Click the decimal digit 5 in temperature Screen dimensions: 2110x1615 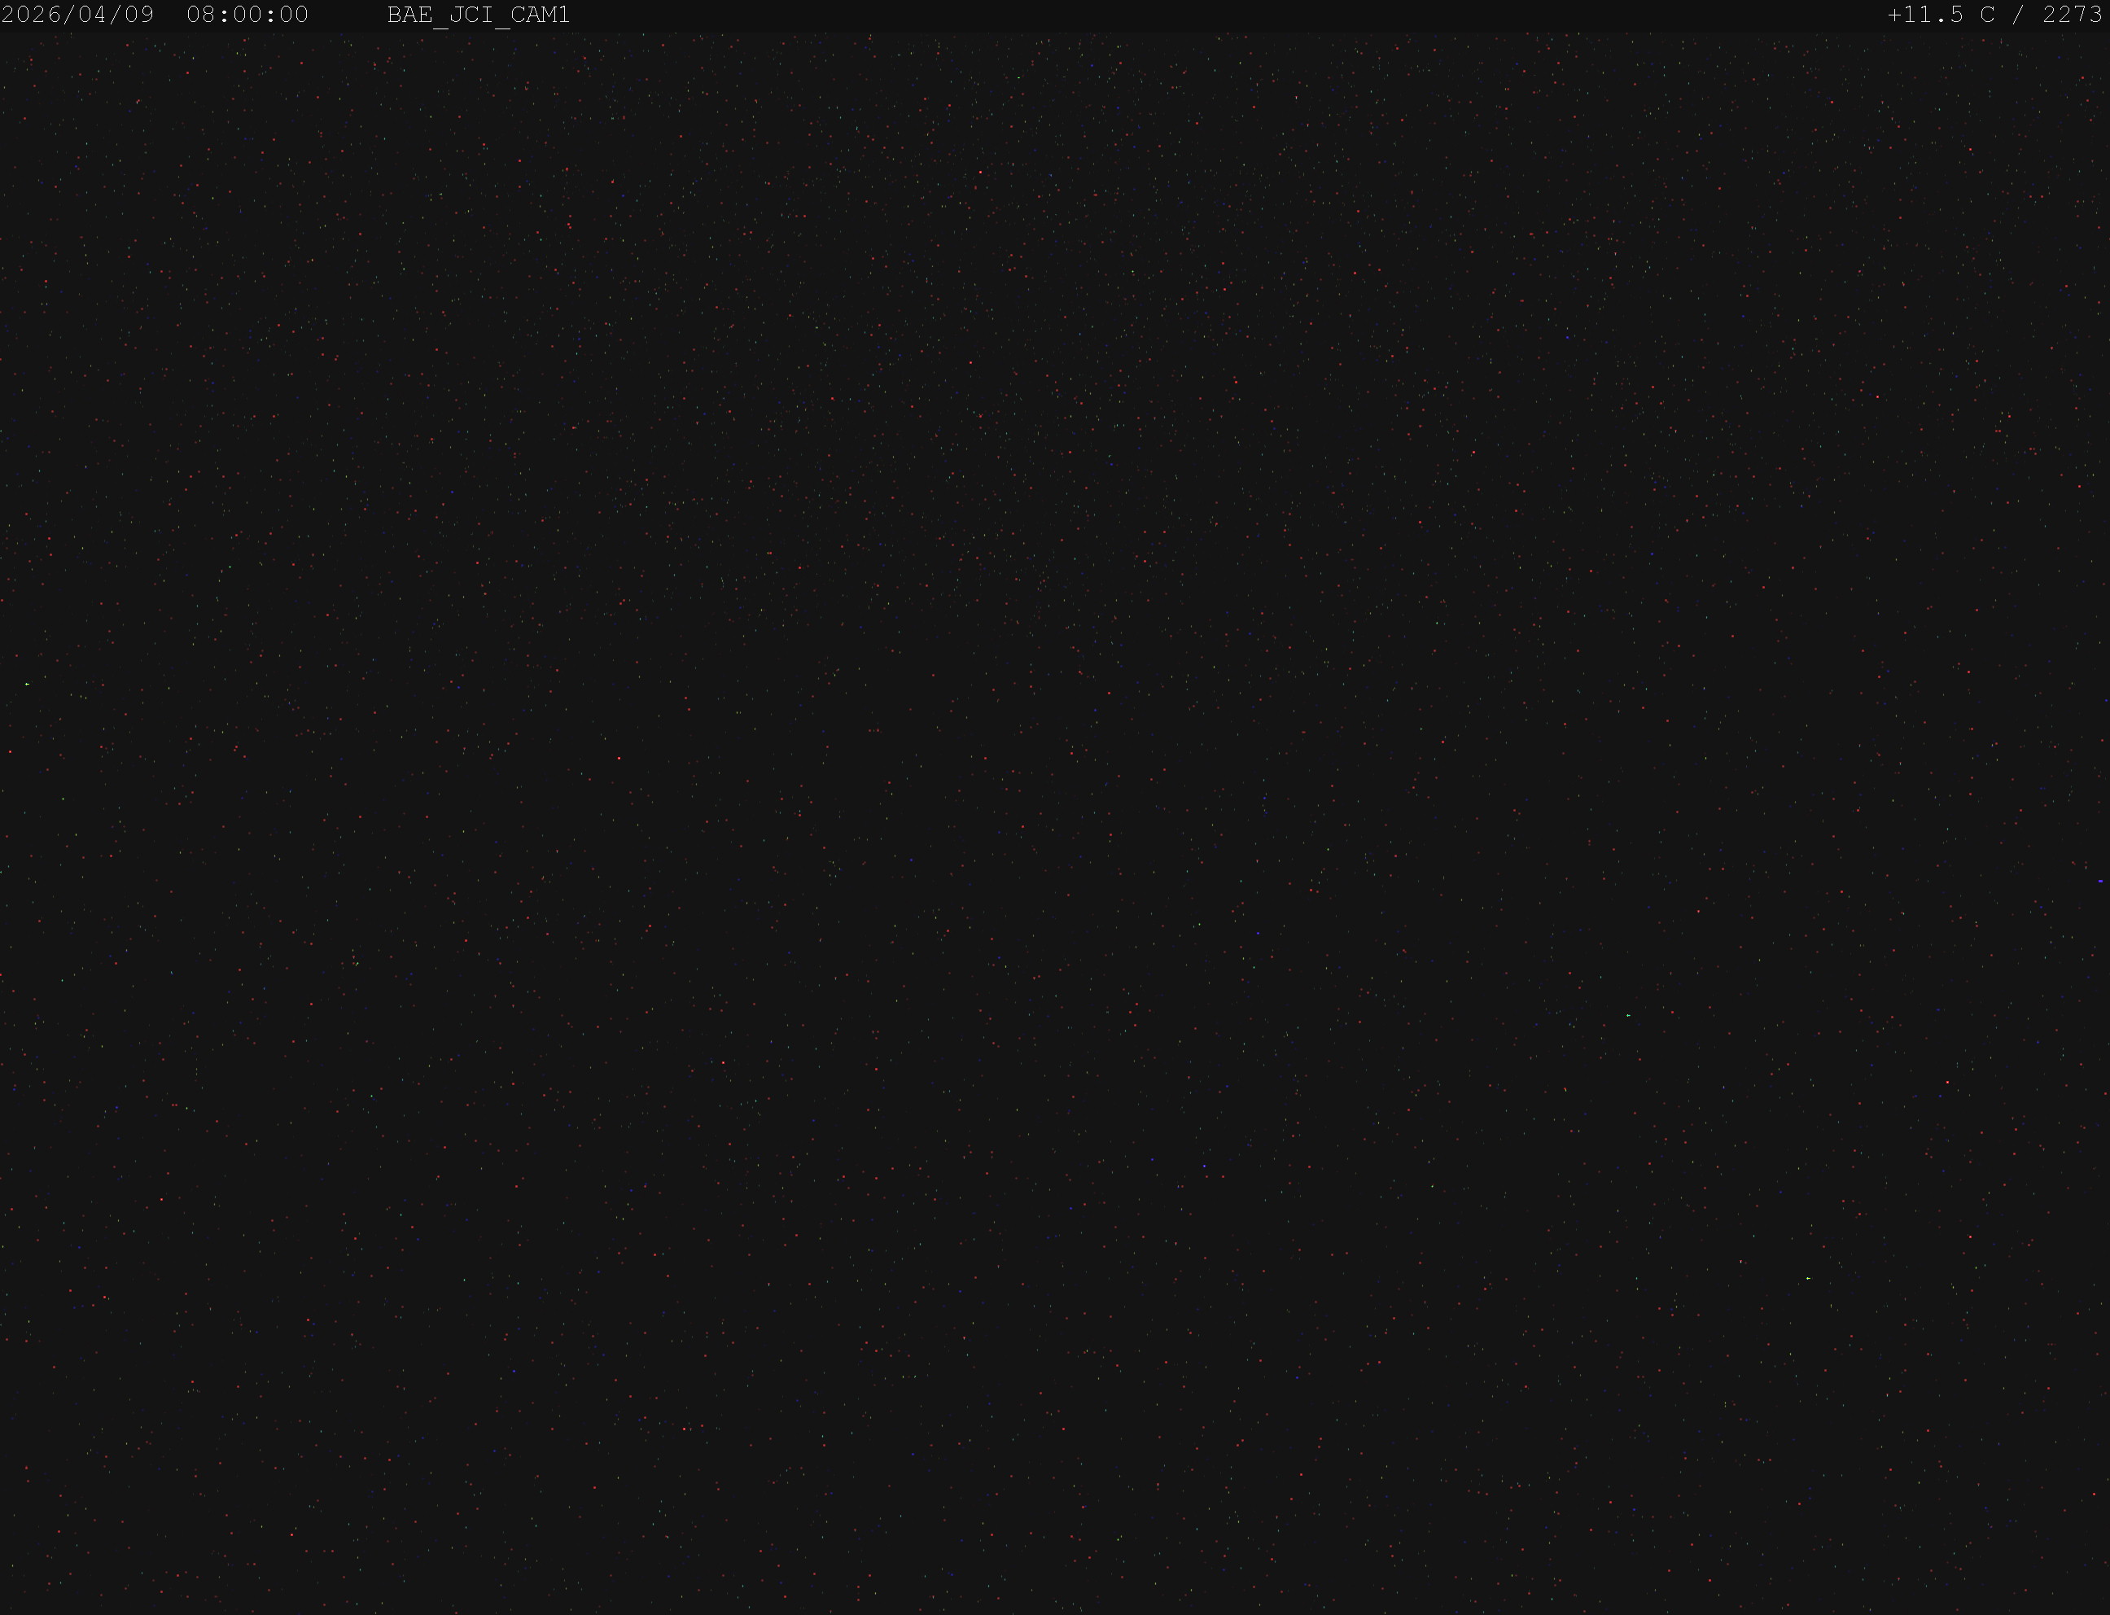point(1956,15)
